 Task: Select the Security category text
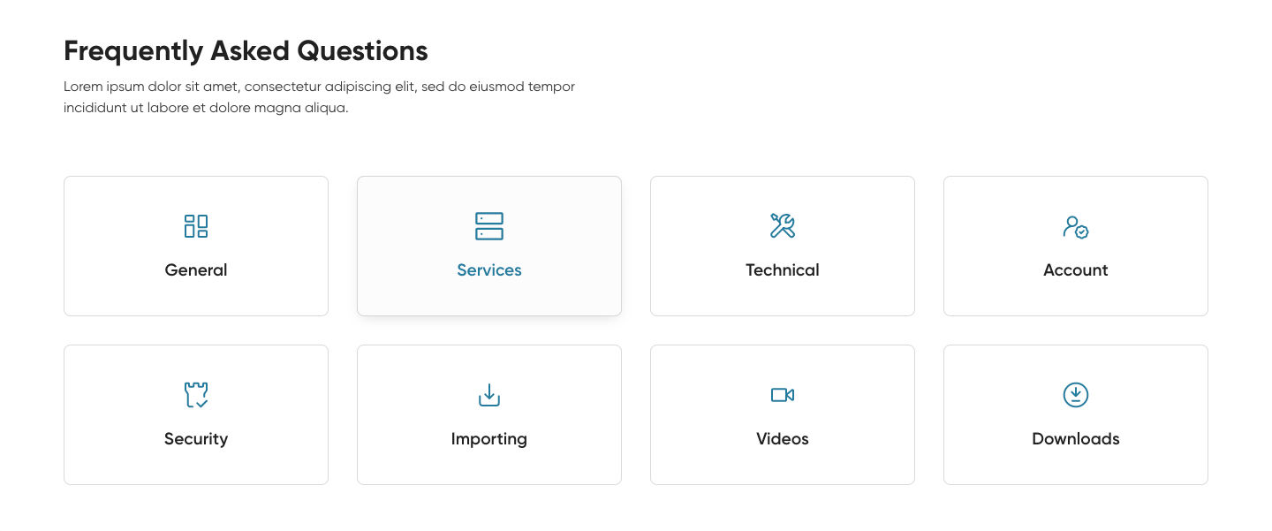pos(196,439)
